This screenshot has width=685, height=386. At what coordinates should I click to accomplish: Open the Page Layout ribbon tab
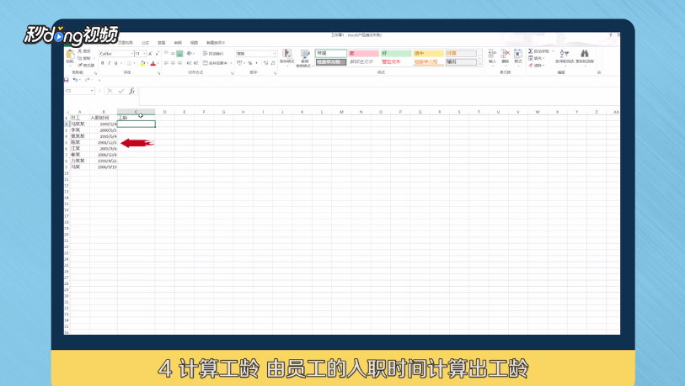click(x=126, y=43)
